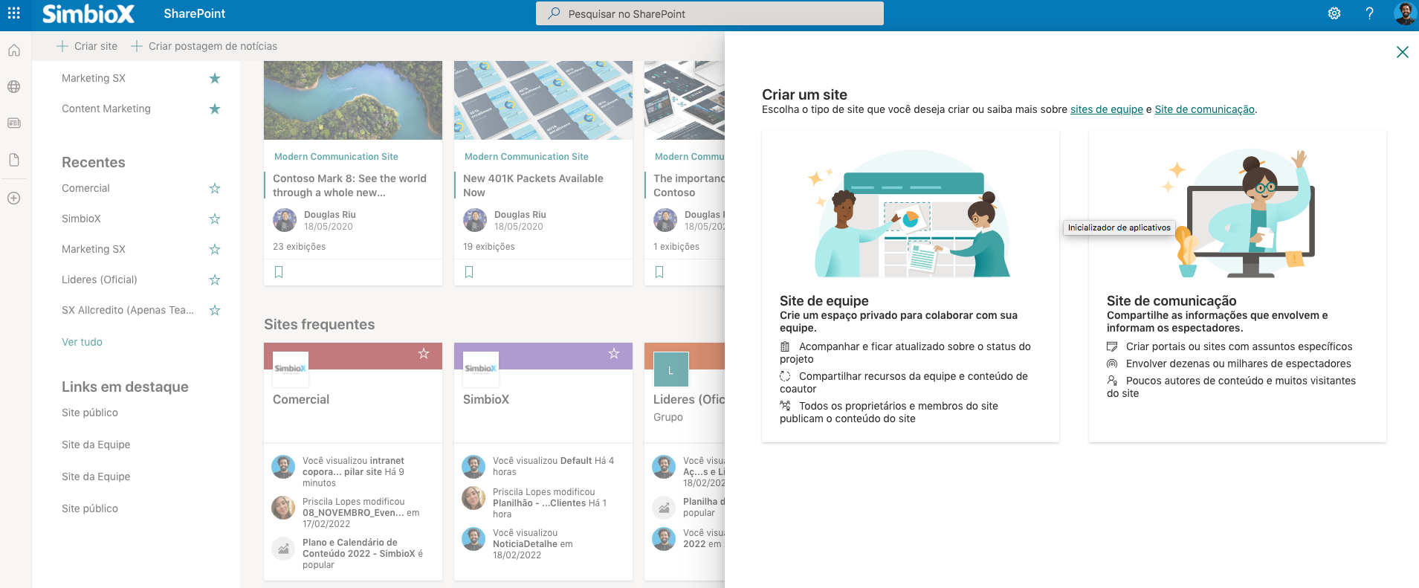Viewport: 1419px width, 588px height.
Task: Unfollow the Content Marketing site star
Action: click(215, 109)
